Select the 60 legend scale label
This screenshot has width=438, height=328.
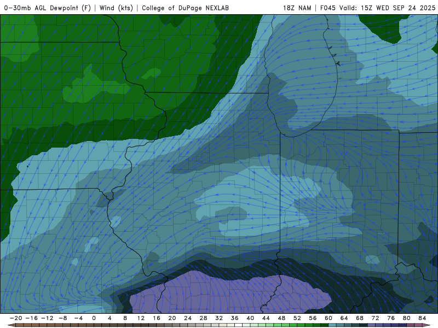click(328, 318)
